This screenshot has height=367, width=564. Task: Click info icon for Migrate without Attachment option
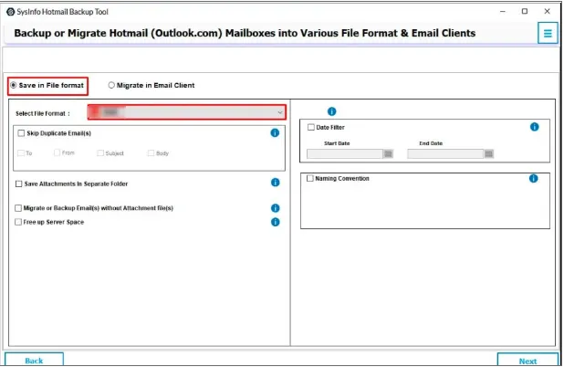tap(275, 208)
